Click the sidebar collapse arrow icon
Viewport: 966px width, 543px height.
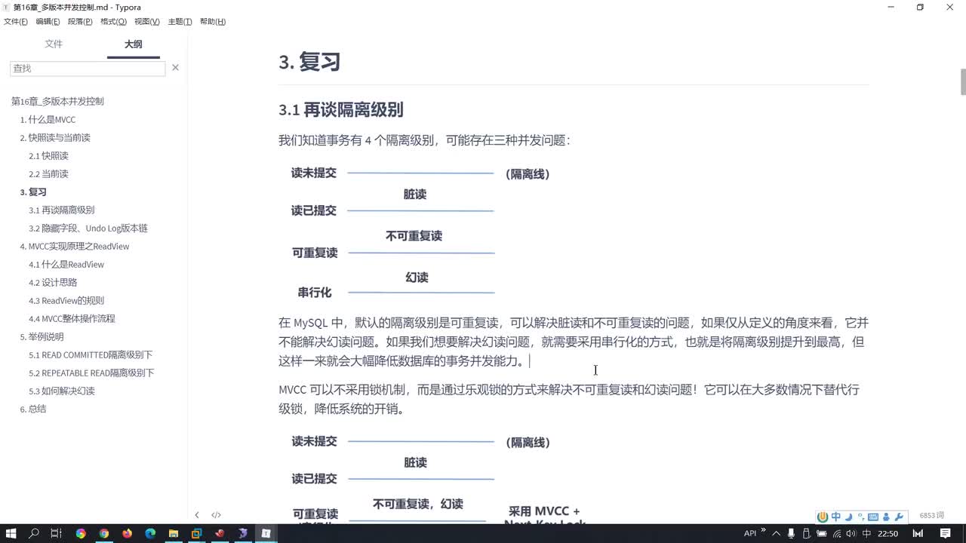coord(197,515)
